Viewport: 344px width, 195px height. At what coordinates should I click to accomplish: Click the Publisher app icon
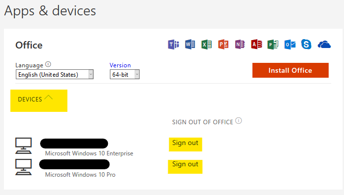pyautogui.click(x=273, y=45)
